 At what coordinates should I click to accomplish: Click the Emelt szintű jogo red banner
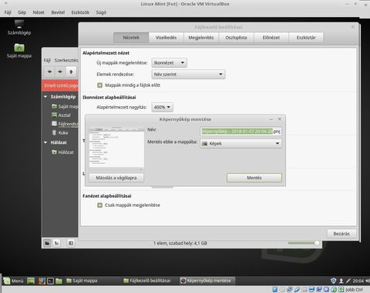click(x=60, y=85)
